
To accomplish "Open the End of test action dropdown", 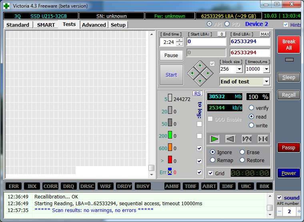I will tap(266, 81).
